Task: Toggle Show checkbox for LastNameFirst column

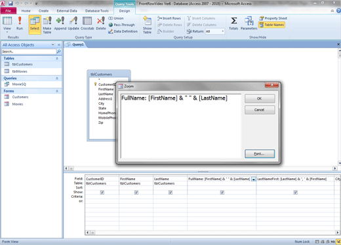Action: (296, 193)
